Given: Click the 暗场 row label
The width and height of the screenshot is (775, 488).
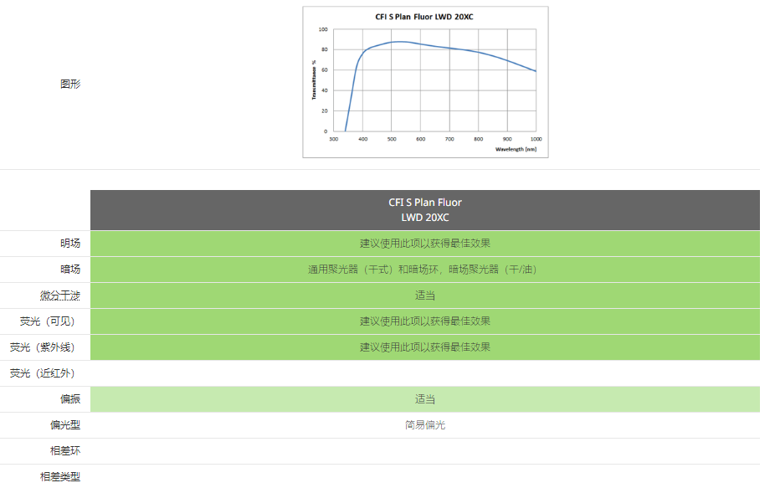Looking at the screenshot, I should (70, 270).
